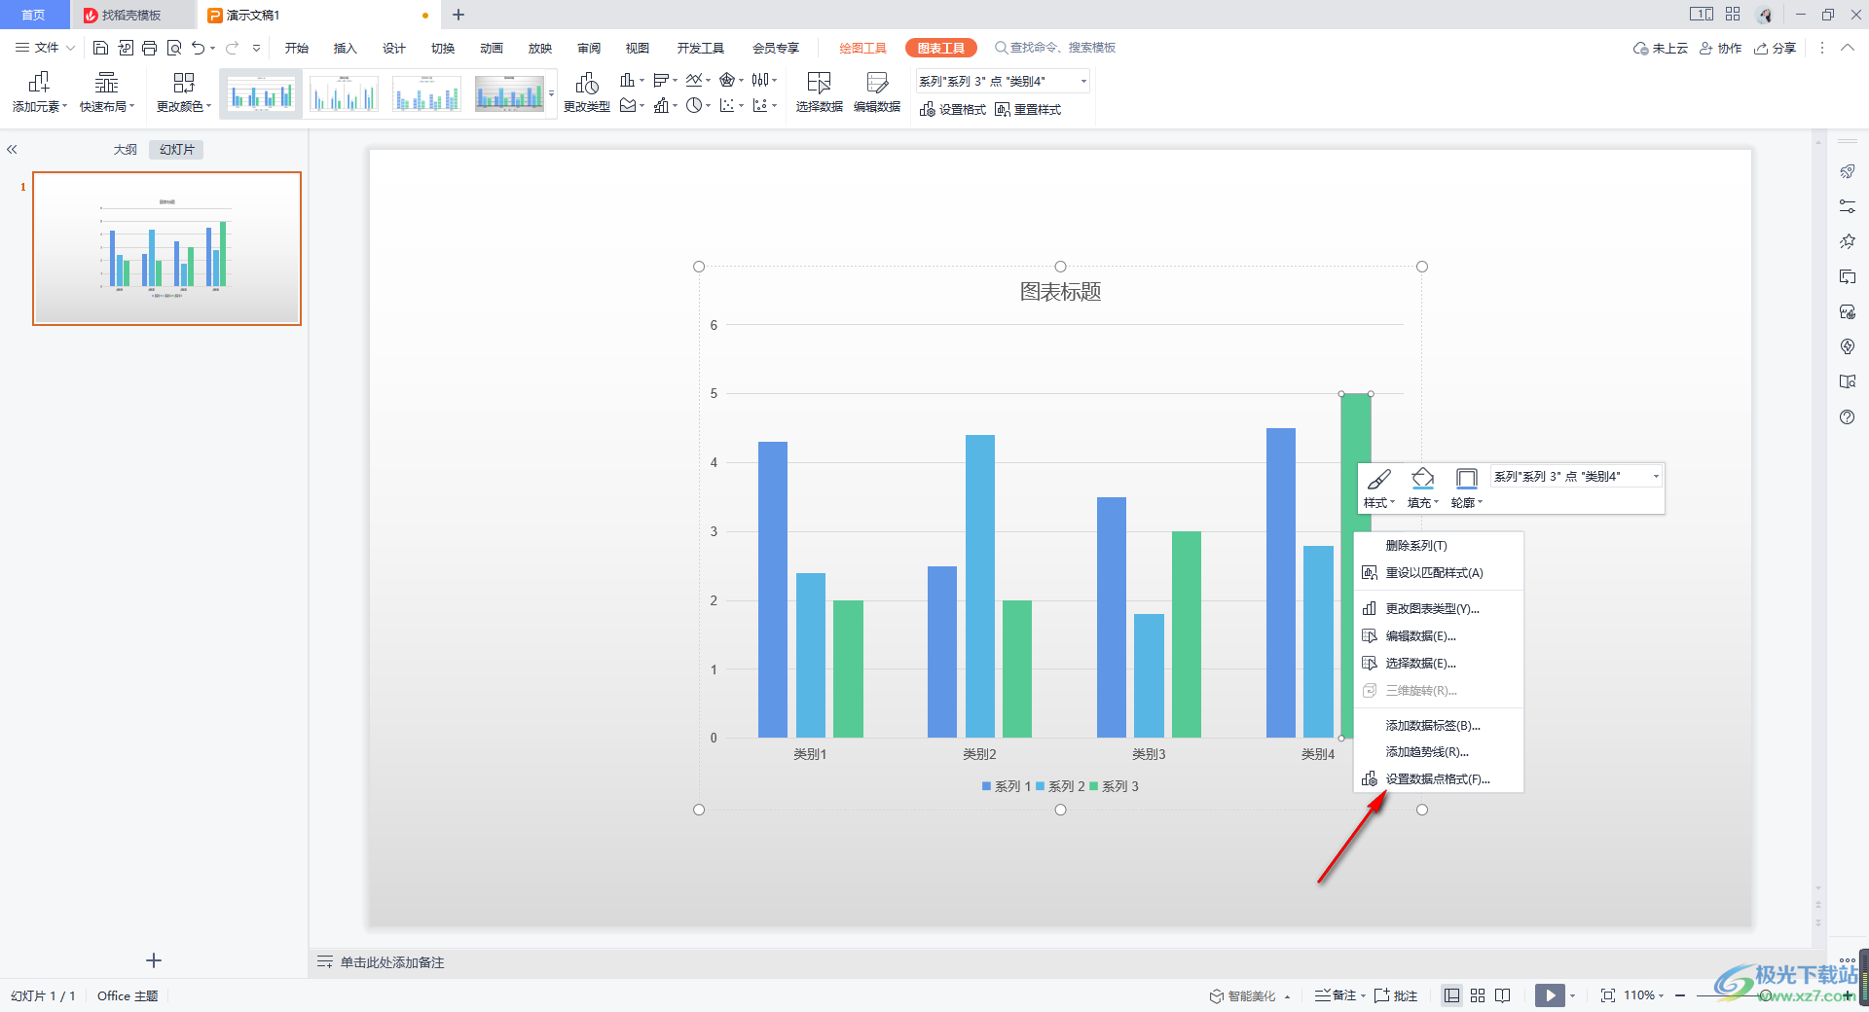The image size is (1869, 1012).
Task: Switch to Animation (动画) ribbon tab
Action: click(492, 48)
